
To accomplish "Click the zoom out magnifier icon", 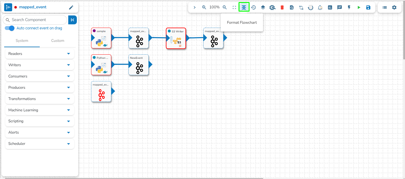I will [225, 7].
